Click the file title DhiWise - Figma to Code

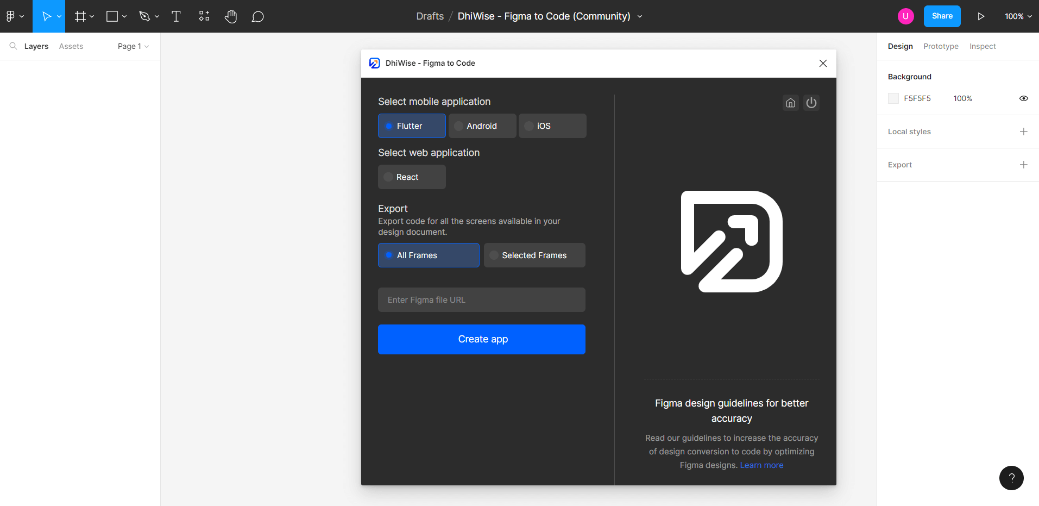pyautogui.click(x=544, y=16)
